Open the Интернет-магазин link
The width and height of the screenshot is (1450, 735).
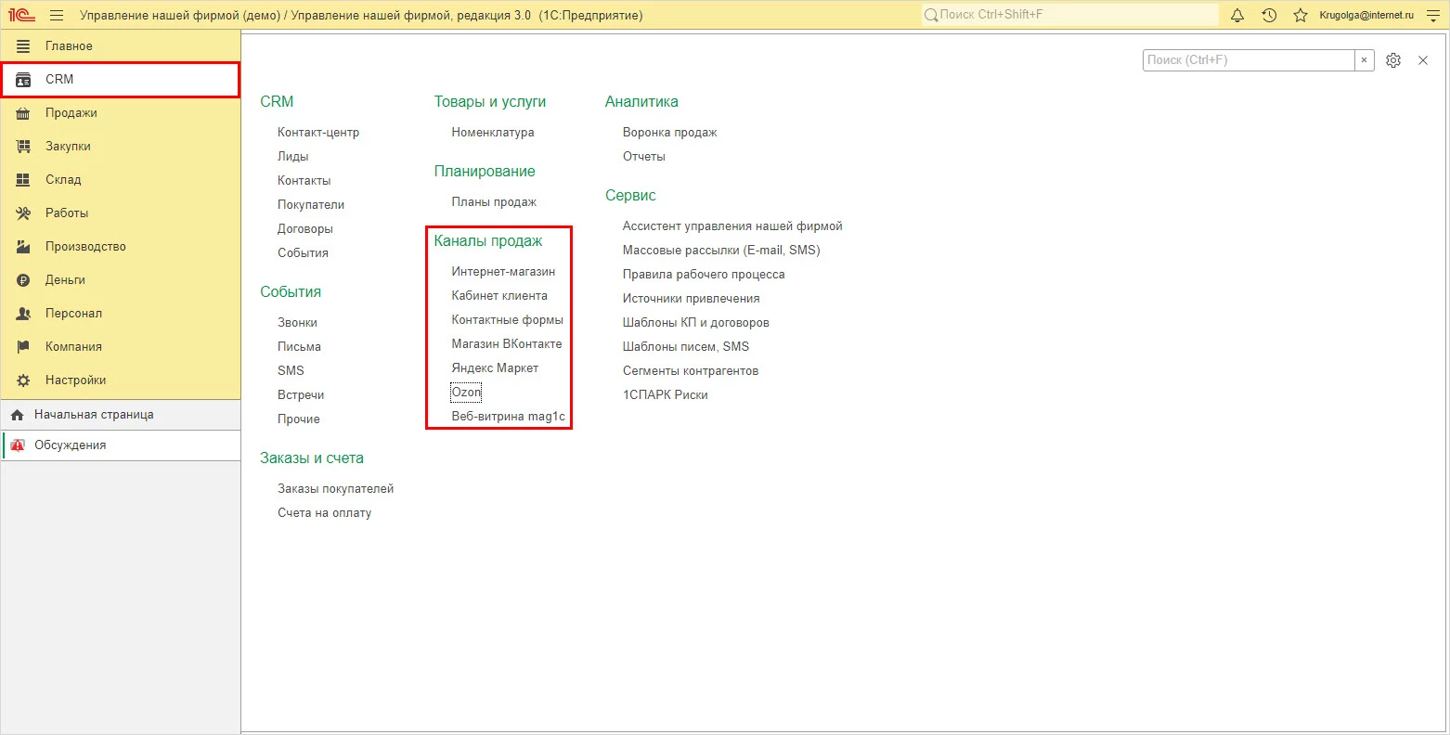(503, 272)
